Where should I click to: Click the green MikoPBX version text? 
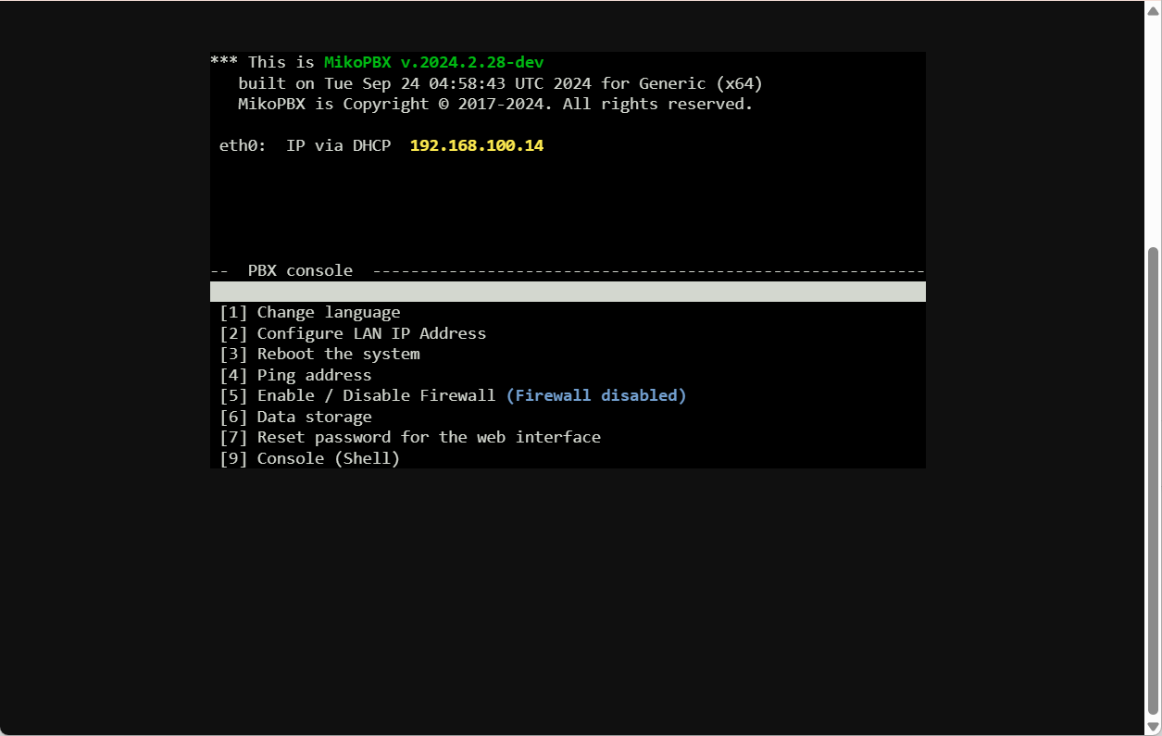tap(433, 63)
